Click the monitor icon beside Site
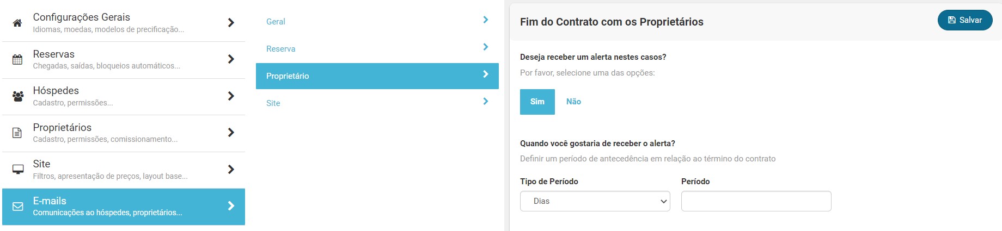Screen dimensions: 1002x231 [x=17, y=170]
